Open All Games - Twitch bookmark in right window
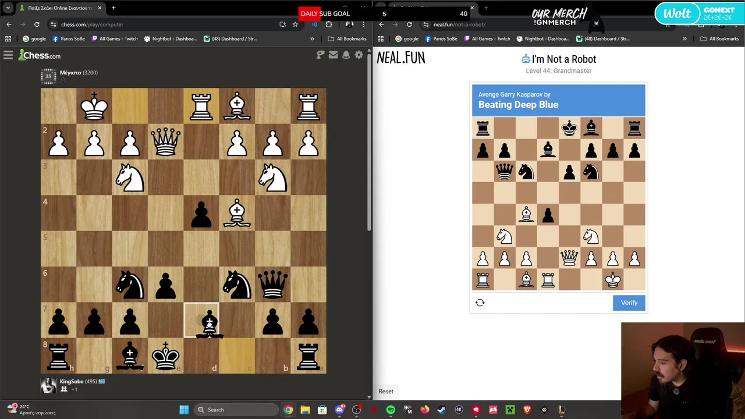Image resolution: width=745 pixels, height=419 pixels. [487, 39]
